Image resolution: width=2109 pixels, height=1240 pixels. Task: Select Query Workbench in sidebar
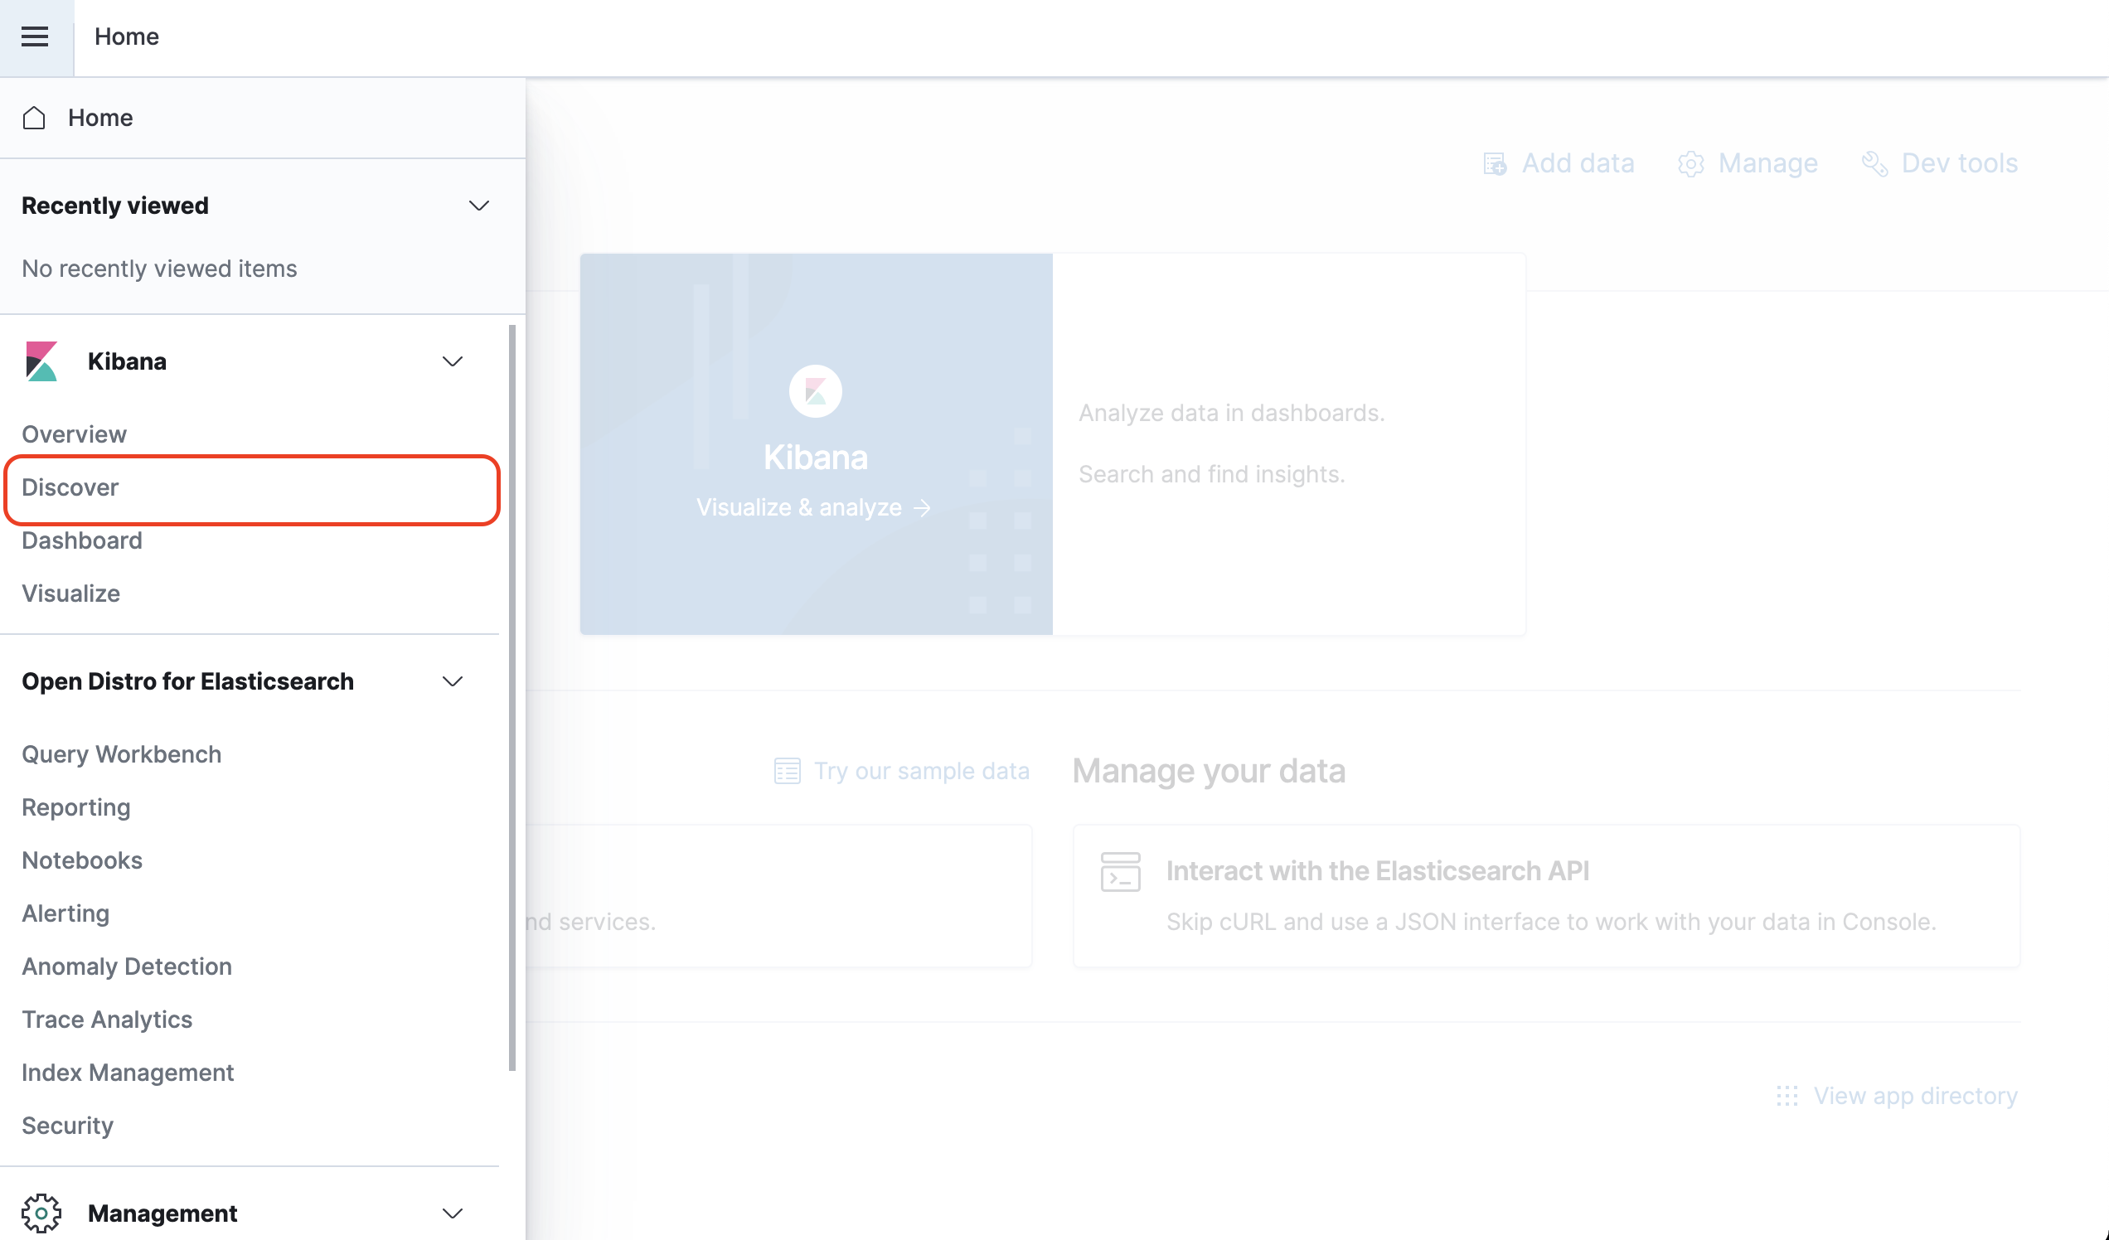point(121,754)
